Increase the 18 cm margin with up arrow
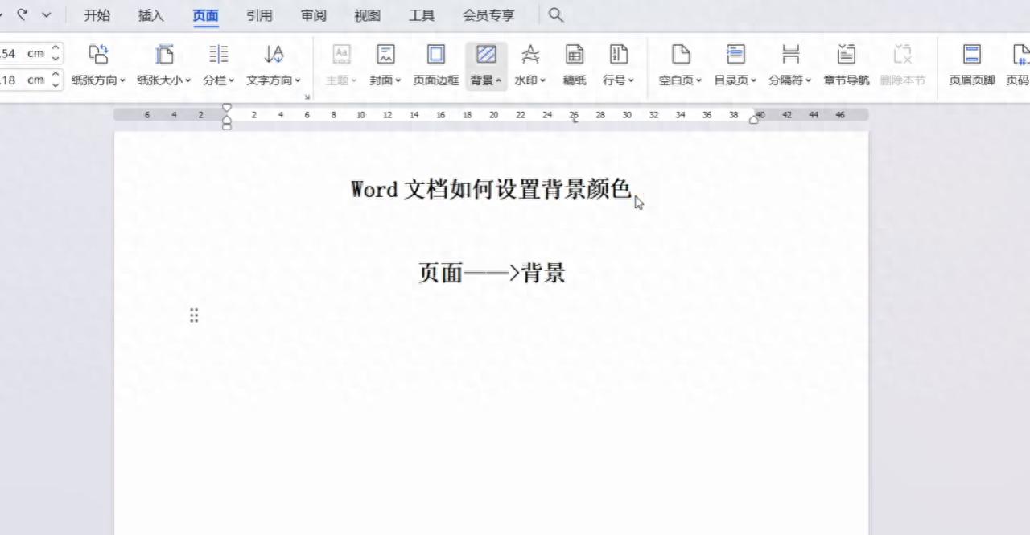Viewport: 1030px width, 535px height. (56, 75)
